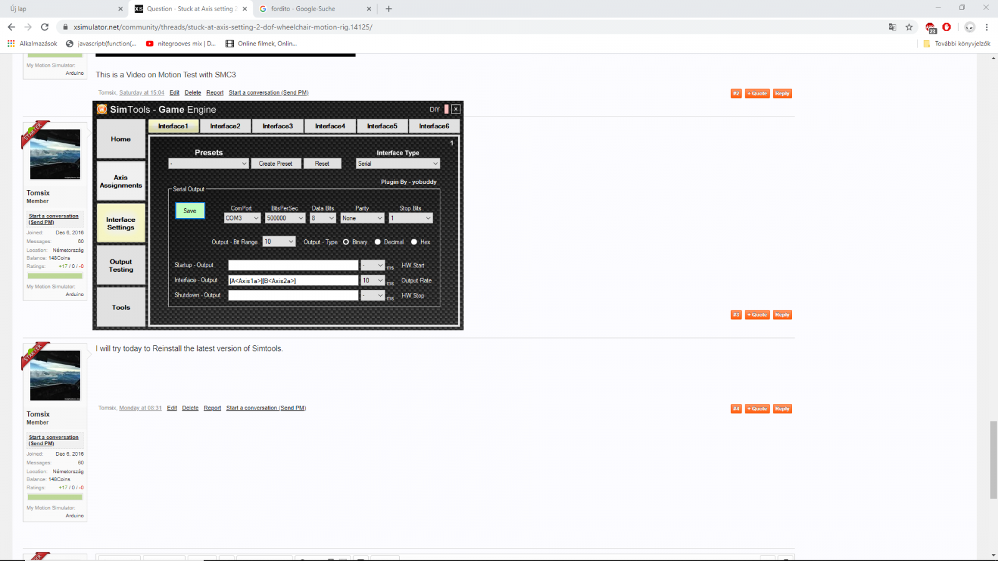Open the Chrome profile avatar icon
The width and height of the screenshot is (998, 561).
969,27
